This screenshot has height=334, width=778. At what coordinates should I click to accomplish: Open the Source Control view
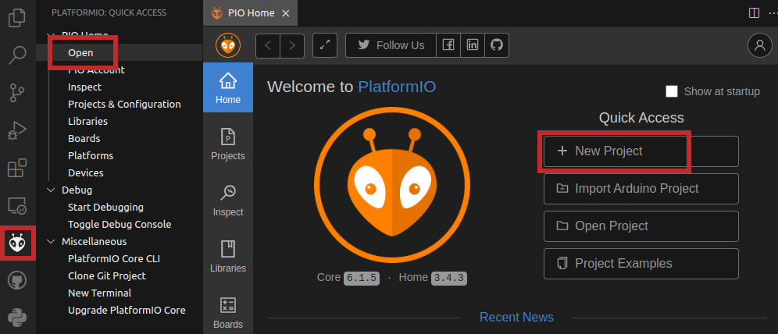[17, 93]
